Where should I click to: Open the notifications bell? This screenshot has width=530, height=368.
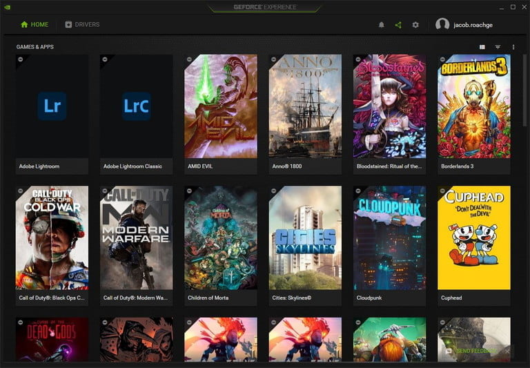click(381, 25)
